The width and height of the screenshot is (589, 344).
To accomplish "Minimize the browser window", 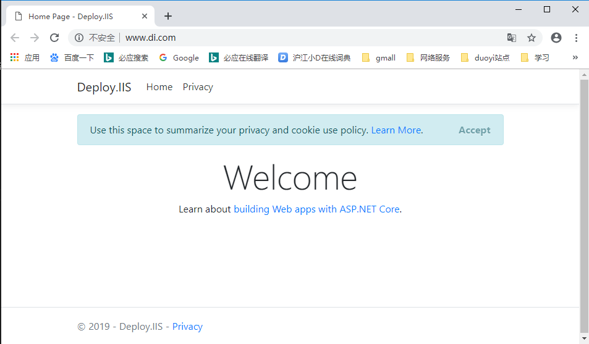I will point(519,9).
